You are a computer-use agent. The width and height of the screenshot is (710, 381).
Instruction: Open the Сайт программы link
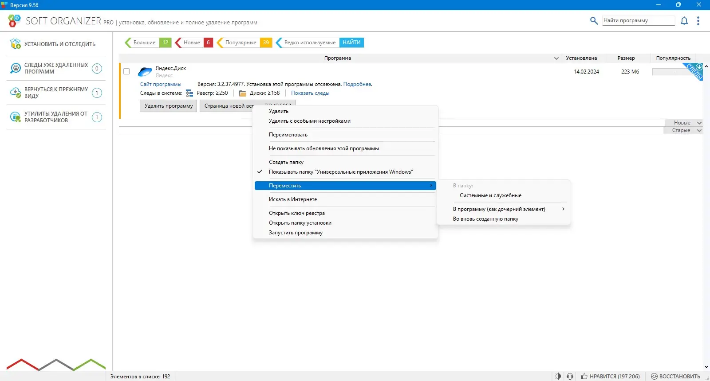161,84
